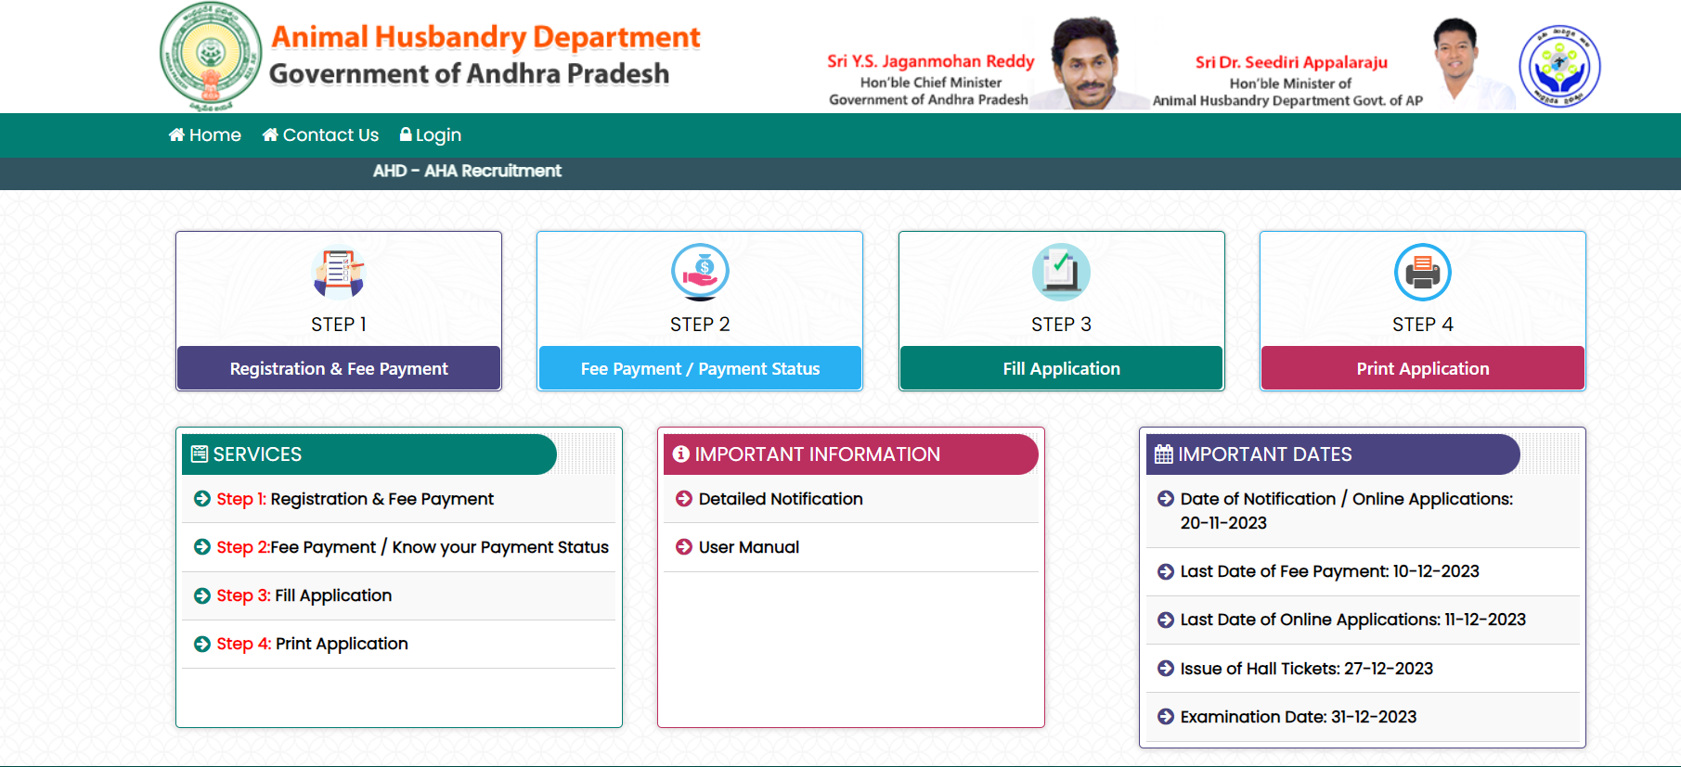Click the STEP 3 label text
This screenshot has height=767, width=1681.
click(1061, 325)
